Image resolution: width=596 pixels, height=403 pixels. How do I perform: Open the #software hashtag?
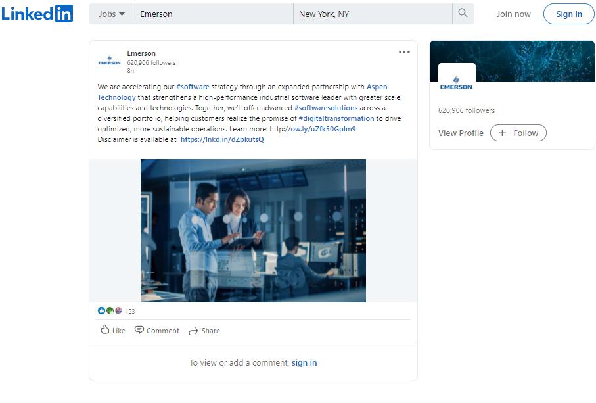click(x=193, y=87)
